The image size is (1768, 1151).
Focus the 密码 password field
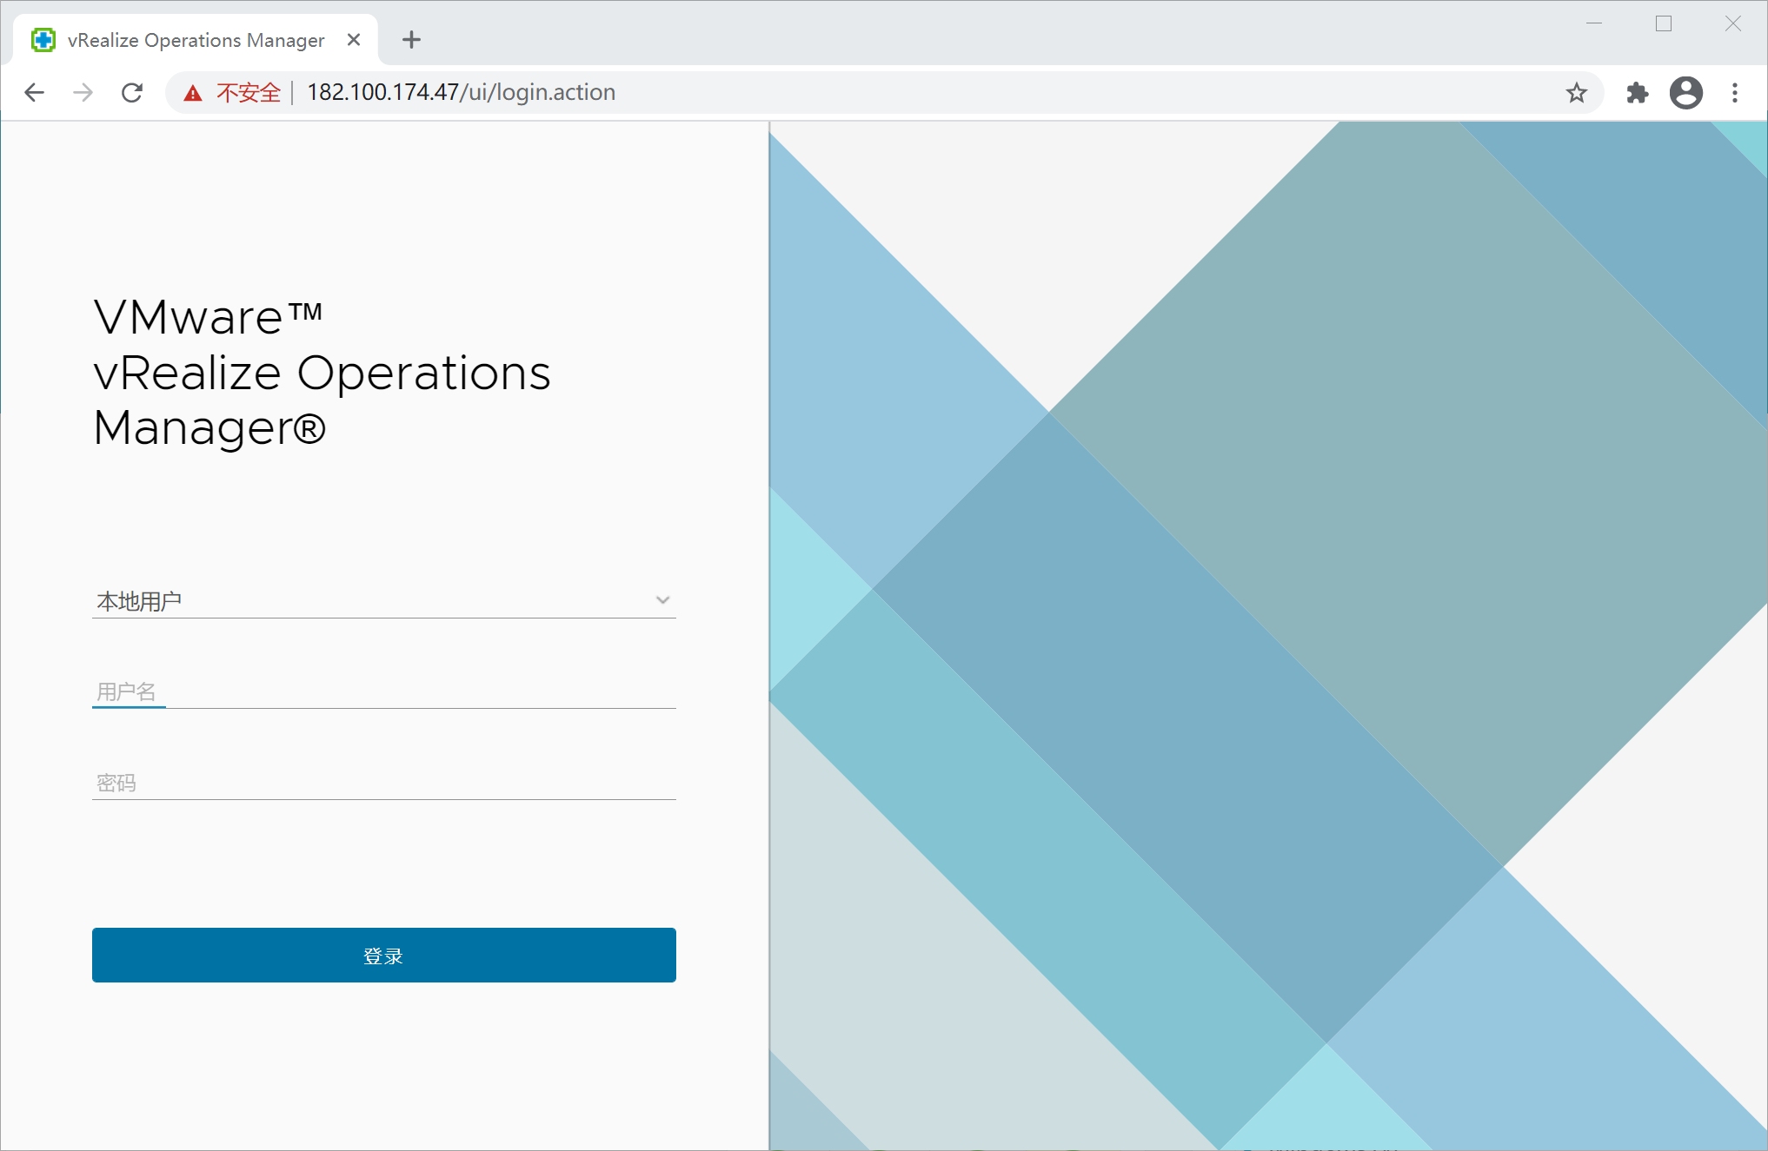[x=383, y=783]
